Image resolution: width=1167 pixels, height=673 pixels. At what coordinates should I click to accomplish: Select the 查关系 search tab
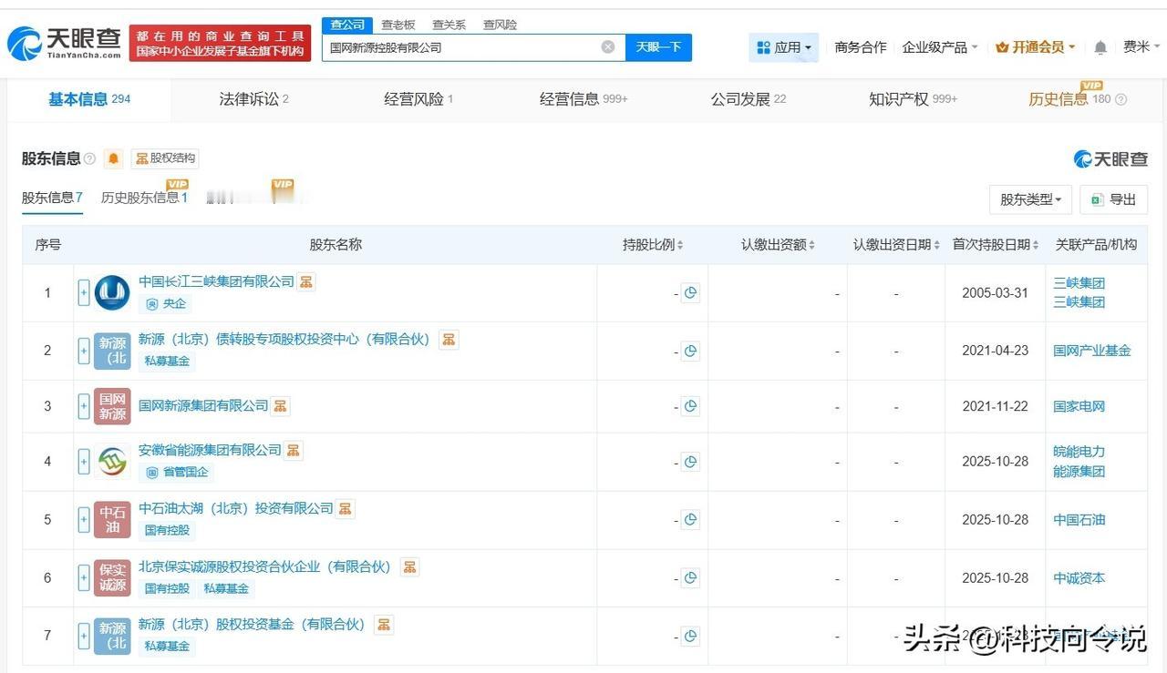click(x=449, y=25)
